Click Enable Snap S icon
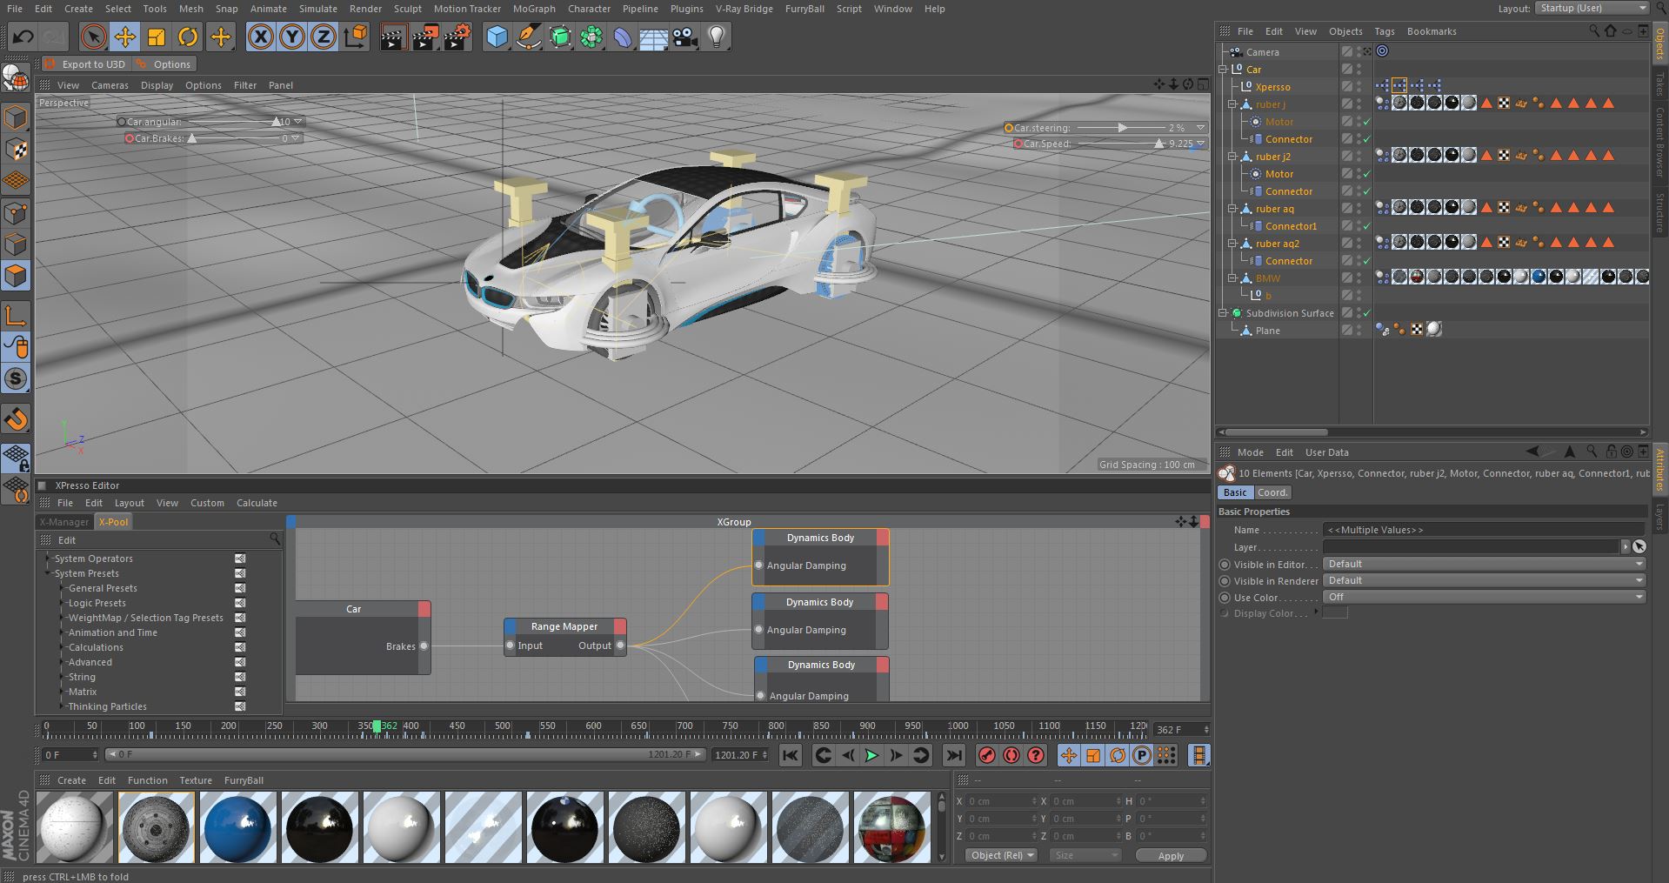Screen dimensions: 1669x883 click(x=16, y=378)
